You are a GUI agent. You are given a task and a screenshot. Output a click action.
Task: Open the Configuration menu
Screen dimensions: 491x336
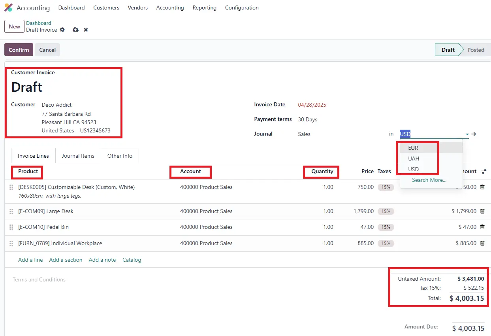pyautogui.click(x=242, y=8)
